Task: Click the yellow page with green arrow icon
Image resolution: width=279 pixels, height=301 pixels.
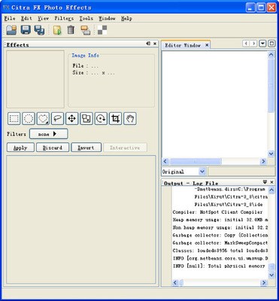Action: tap(57, 30)
